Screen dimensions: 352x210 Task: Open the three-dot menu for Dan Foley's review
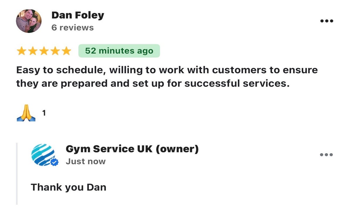click(326, 21)
